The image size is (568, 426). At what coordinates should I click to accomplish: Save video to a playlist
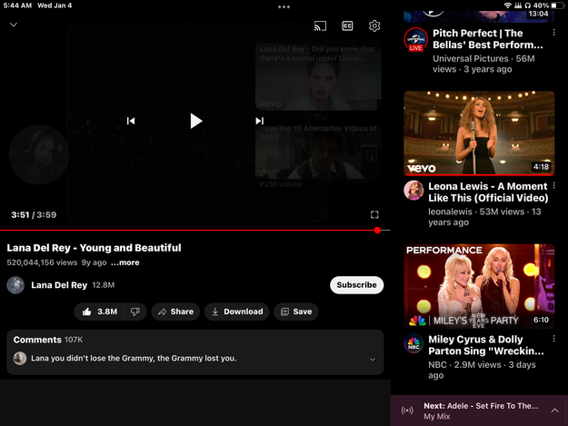coord(296,312)
